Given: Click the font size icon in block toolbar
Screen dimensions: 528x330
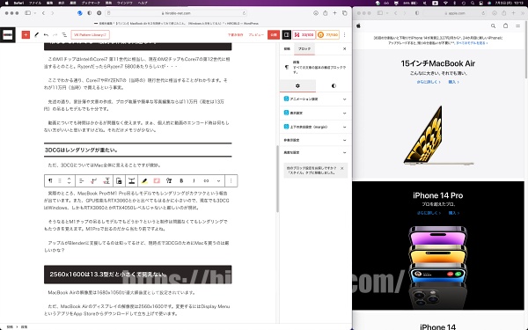Looking at the screenshot, I should [169, 180].
